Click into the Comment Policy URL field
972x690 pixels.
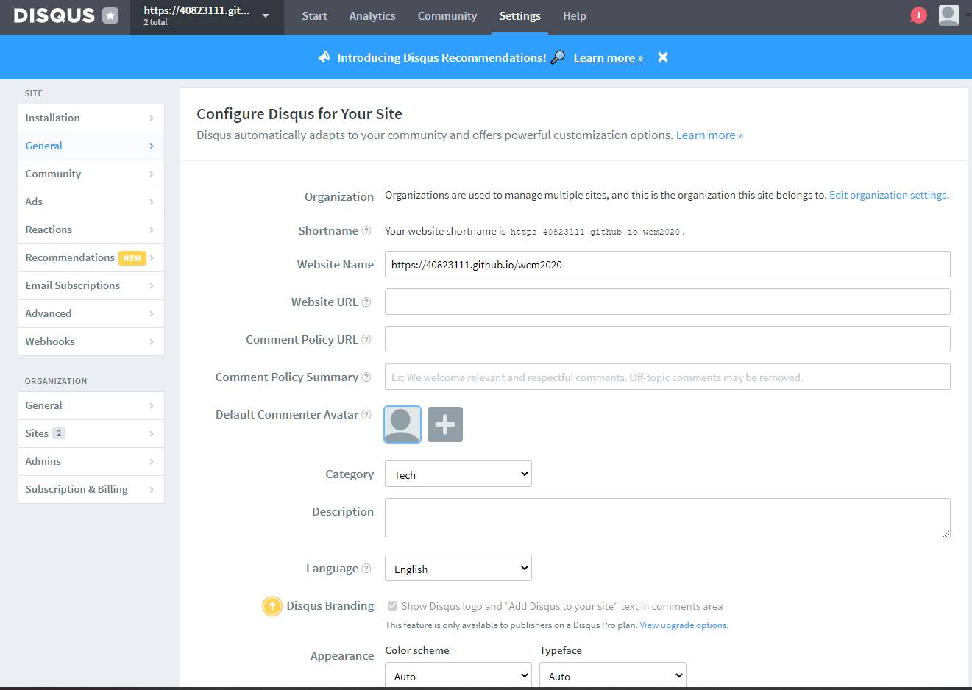[x=667, y=339]
